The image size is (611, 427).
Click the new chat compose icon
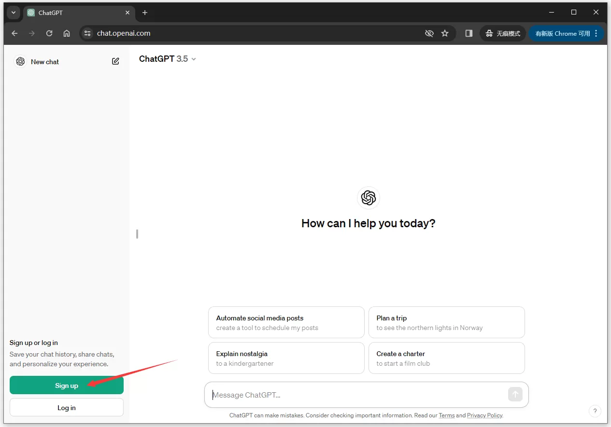(115, 61)
